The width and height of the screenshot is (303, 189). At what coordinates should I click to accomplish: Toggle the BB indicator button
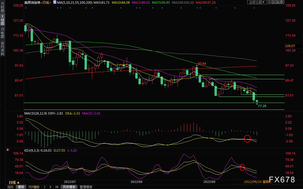[57, 187]
